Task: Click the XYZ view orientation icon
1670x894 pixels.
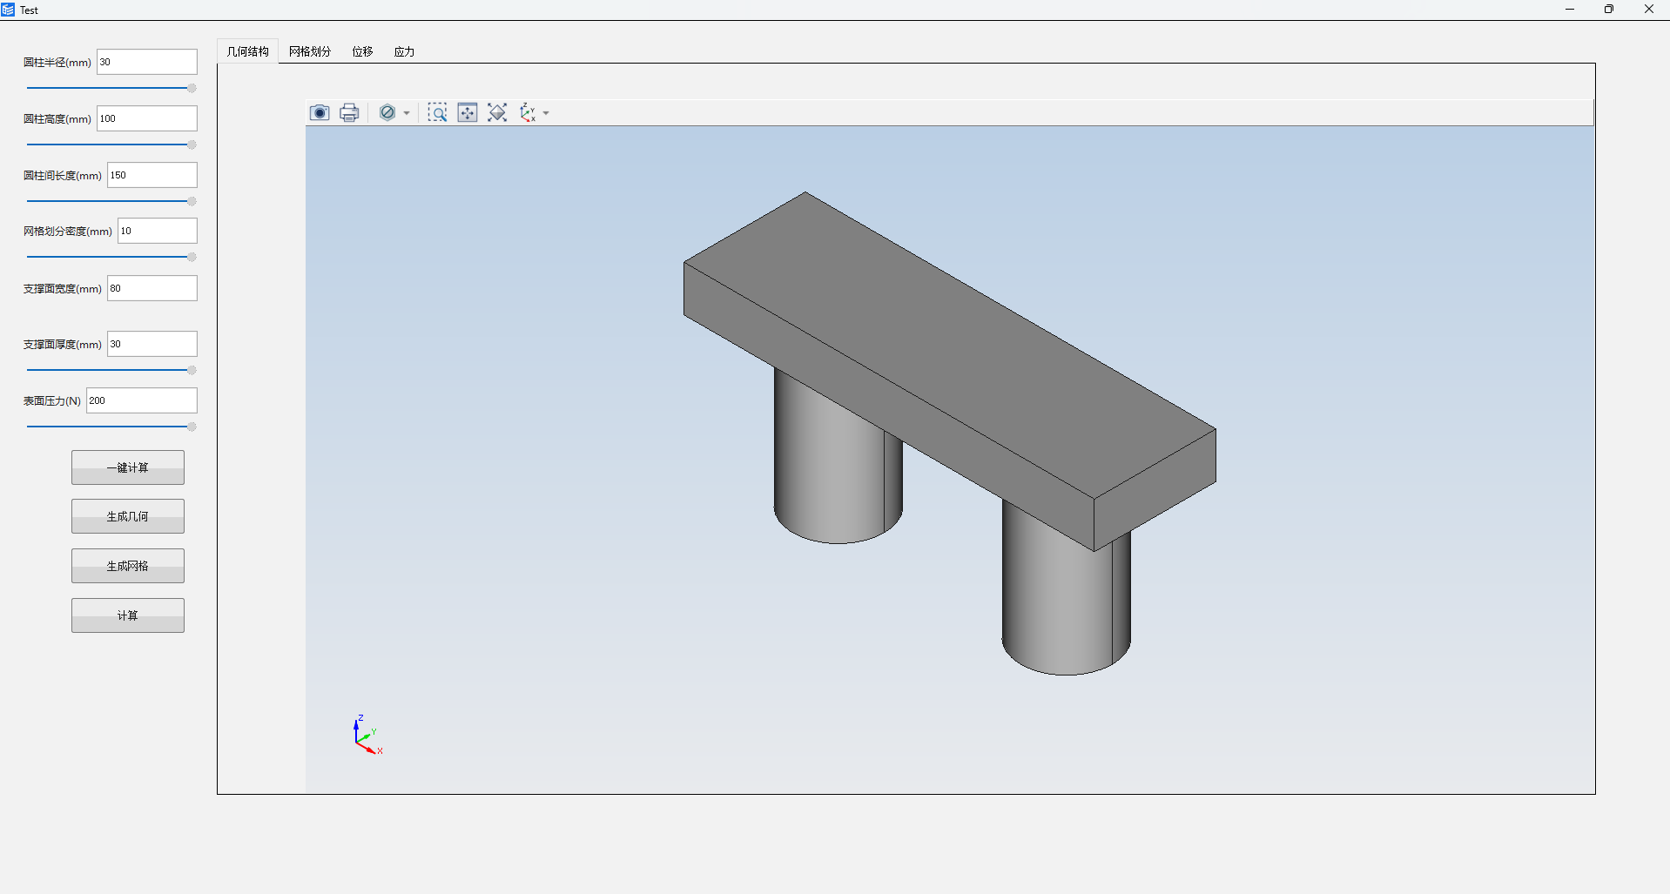Action: 528,112
